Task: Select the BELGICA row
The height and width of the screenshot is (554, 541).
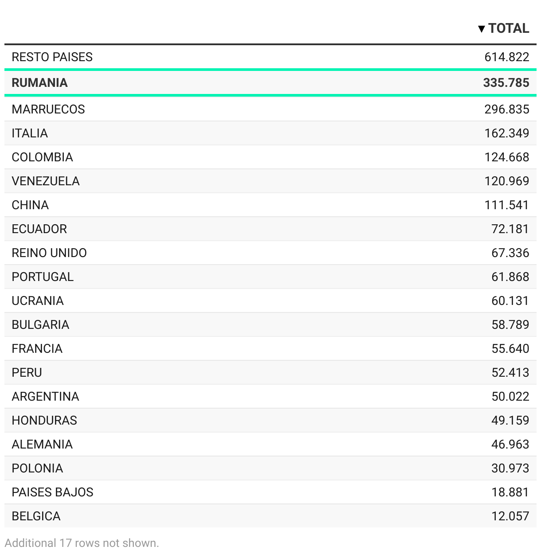Action: click(x=270, y=516)
